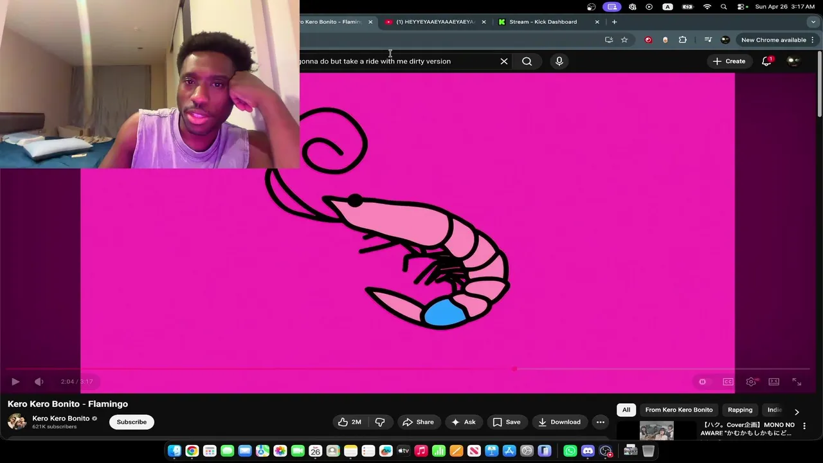The image size is (823, 463).
Task: Mute the video volume
Action: pos(39,381)
